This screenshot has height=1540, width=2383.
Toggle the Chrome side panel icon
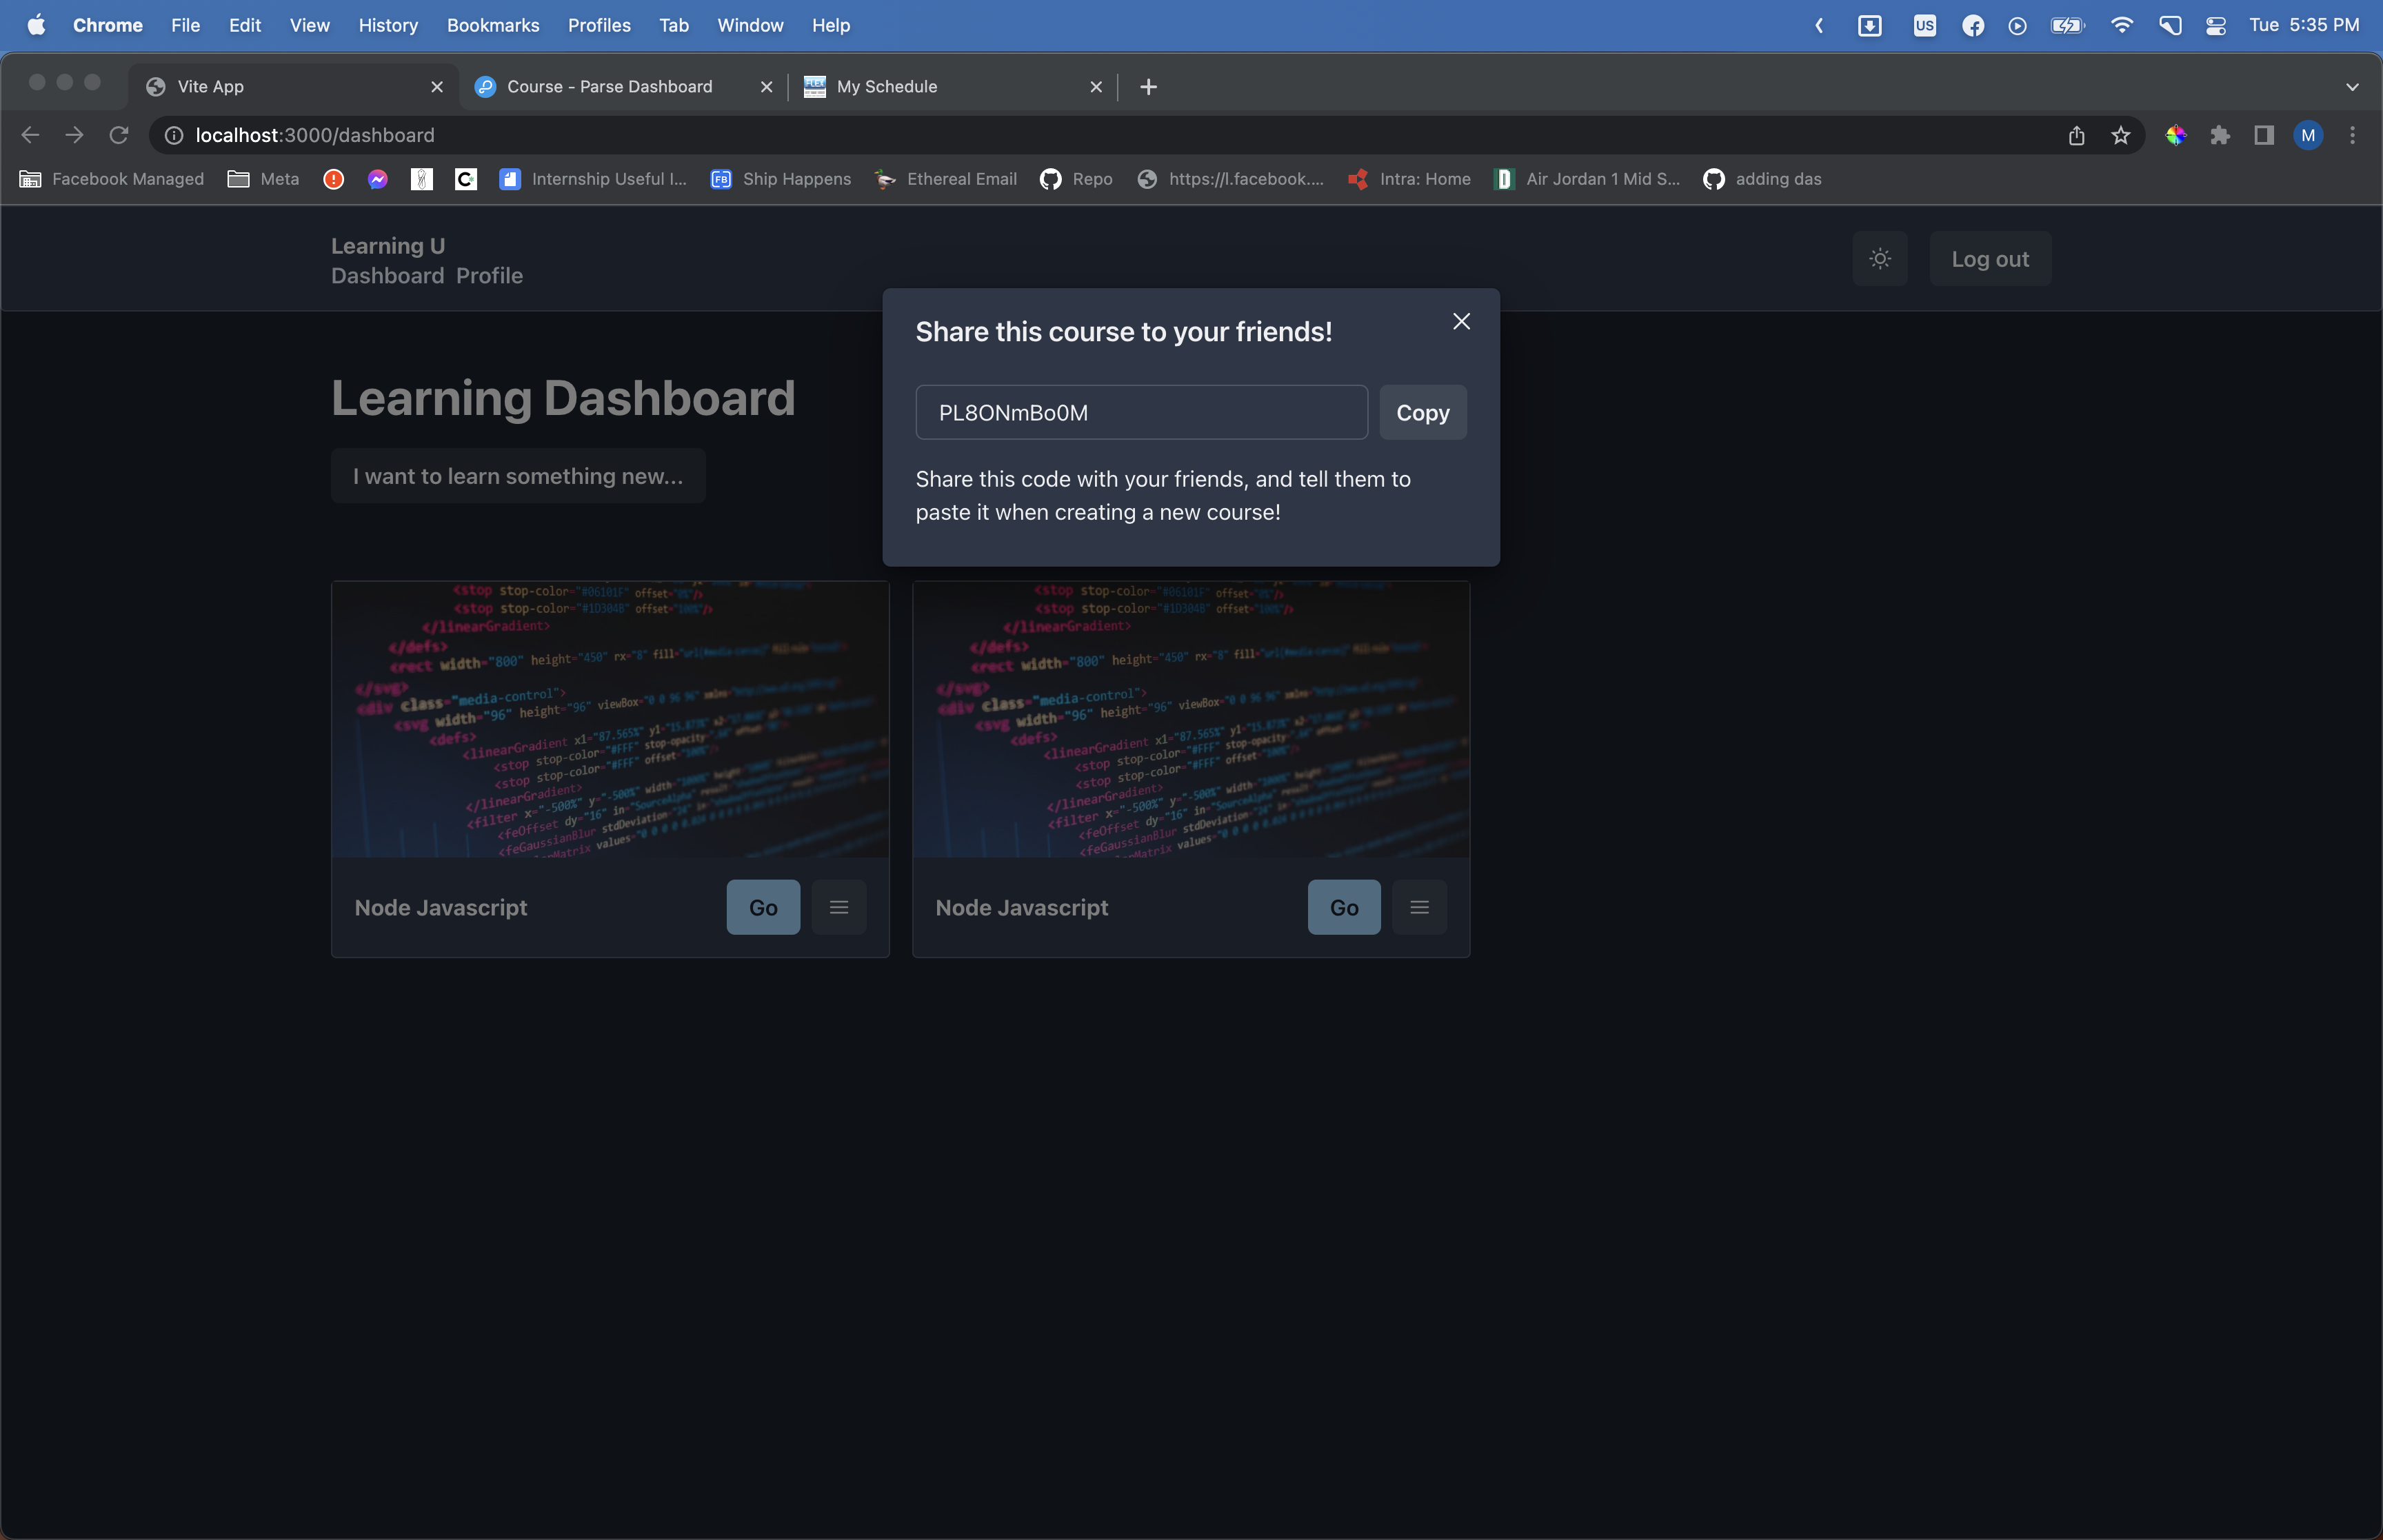tap(2264, 135)
